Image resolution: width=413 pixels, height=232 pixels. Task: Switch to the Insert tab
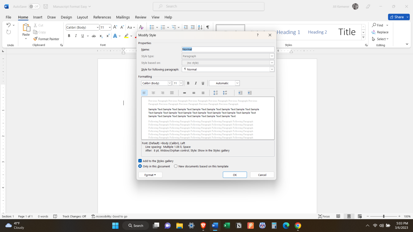pyautogui.click(x=38, y=17)
